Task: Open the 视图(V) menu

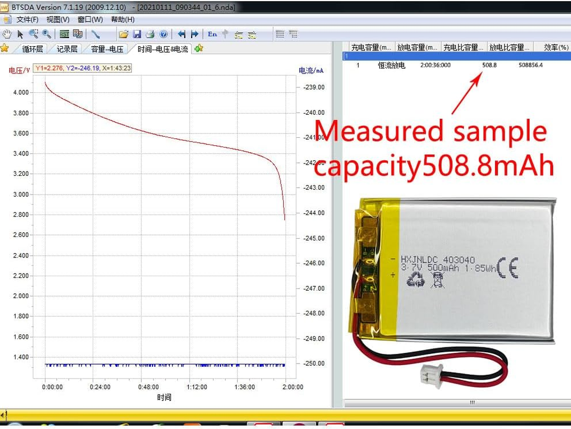Action: tap(58, 19)
